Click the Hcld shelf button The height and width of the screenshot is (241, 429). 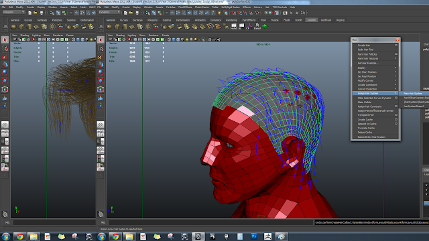tap(234, 27)
